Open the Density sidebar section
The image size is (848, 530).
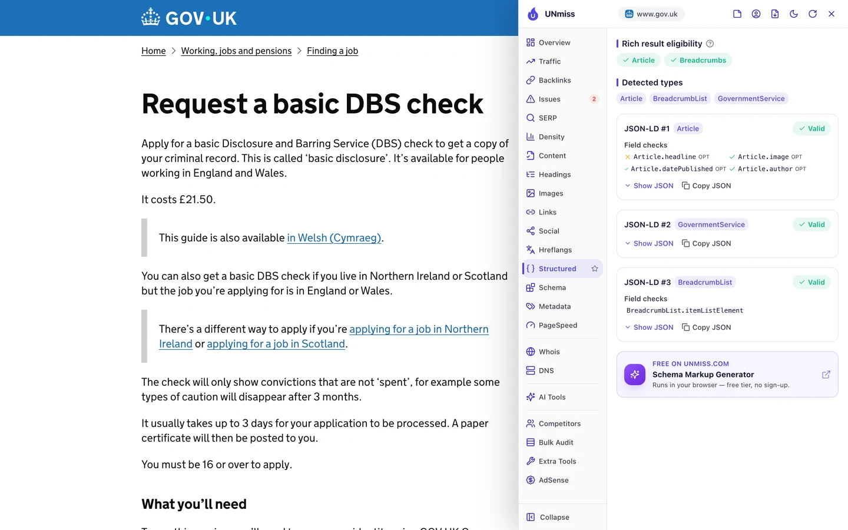[562, 137]
